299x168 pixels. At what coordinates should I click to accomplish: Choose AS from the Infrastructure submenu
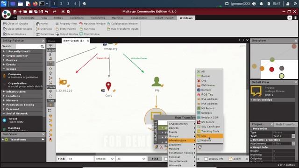[209, 71]
